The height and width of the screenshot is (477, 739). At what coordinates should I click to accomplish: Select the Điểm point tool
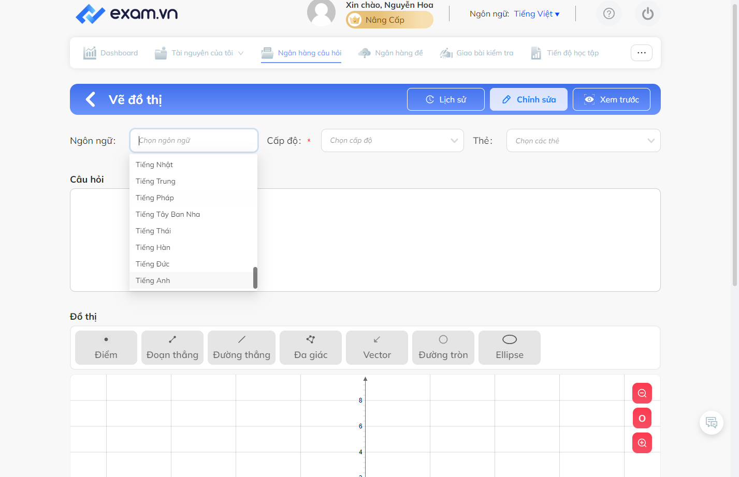(x=106, y=348)
